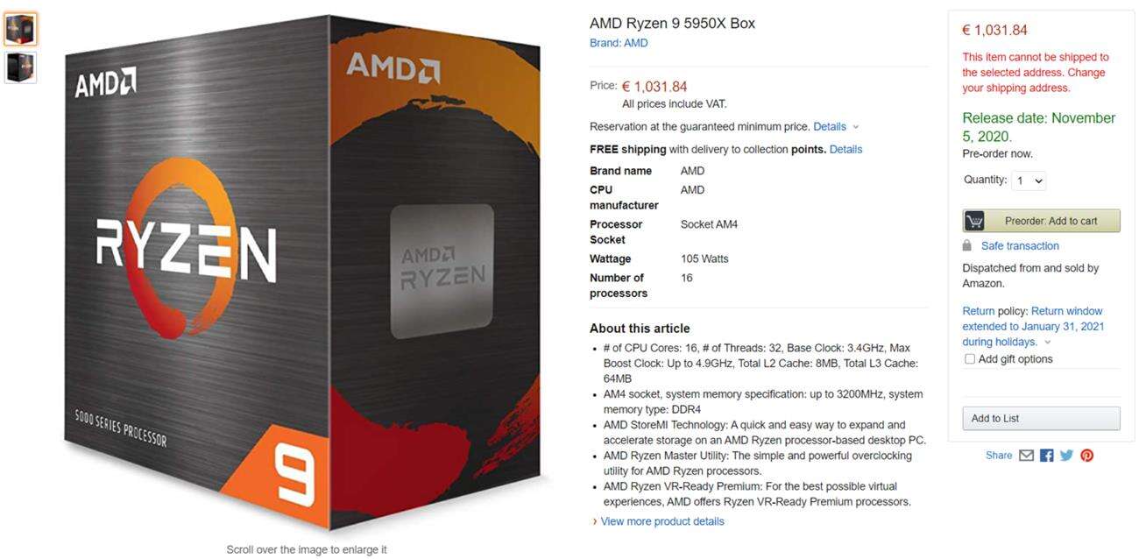Share product on Pinterest

pos(1086,456)
